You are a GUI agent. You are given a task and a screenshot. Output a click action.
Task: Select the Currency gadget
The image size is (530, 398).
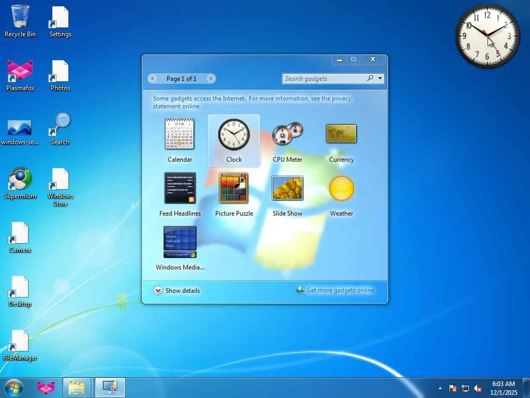pyautogui.click(x=342, y=140)
